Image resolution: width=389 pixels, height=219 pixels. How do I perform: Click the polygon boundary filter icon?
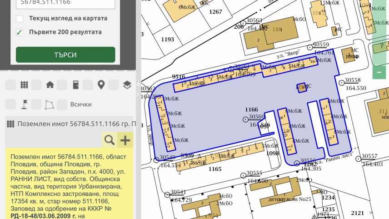pyautogui.click(x=50, y=105)
